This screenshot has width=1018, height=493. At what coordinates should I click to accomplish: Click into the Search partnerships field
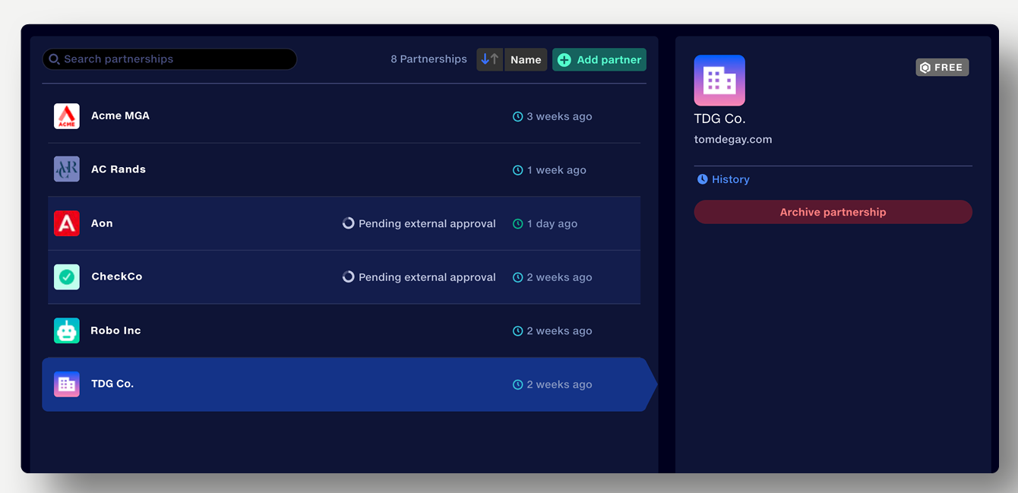(175, 59)
